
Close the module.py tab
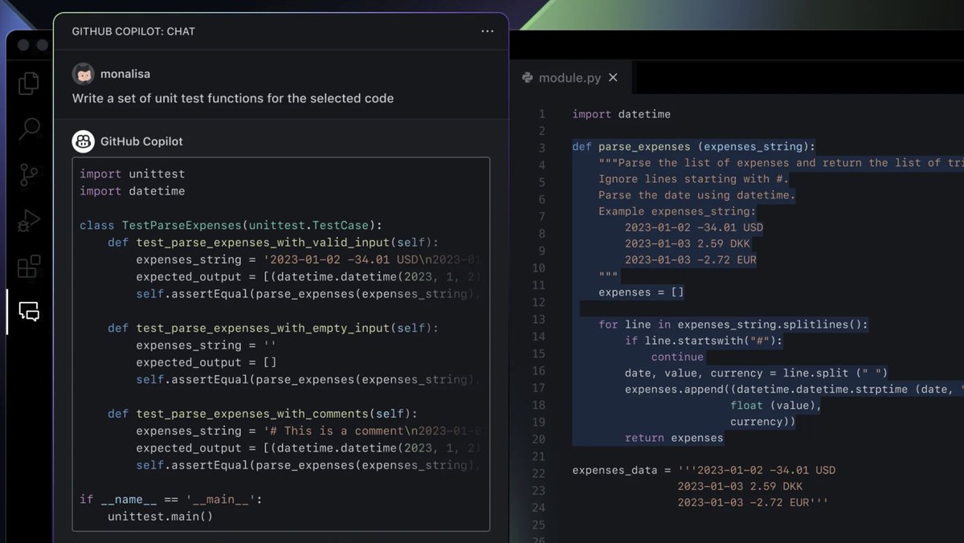coord(613,77)
